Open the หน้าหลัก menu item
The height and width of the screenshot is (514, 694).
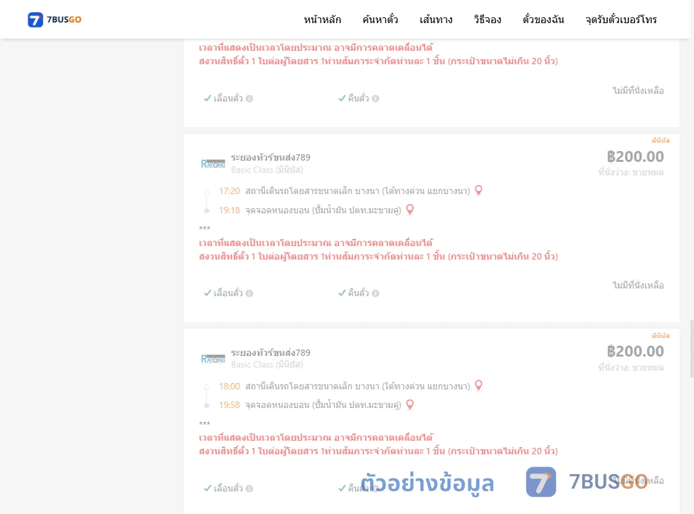coord(322,19)
